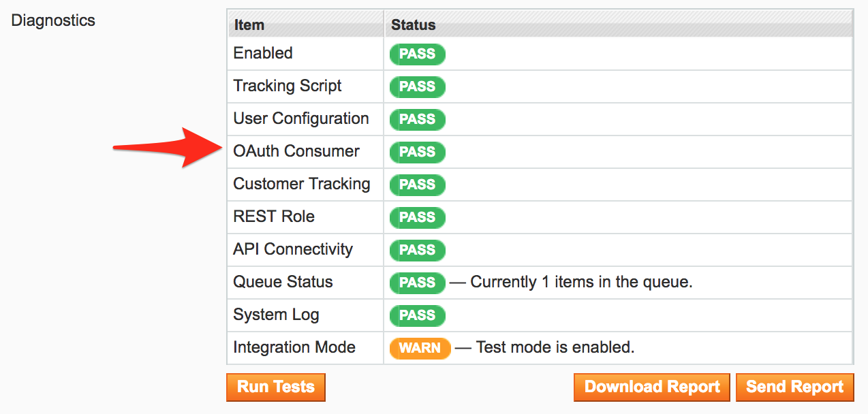Click the Download Report button
The height and width of the screenshot is (414, 868).
pyautogui.click(x=652, y=387)
